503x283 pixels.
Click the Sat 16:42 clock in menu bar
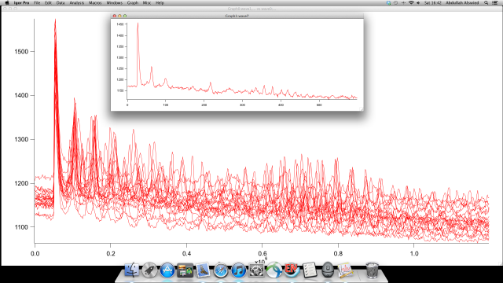pos(433,3)
